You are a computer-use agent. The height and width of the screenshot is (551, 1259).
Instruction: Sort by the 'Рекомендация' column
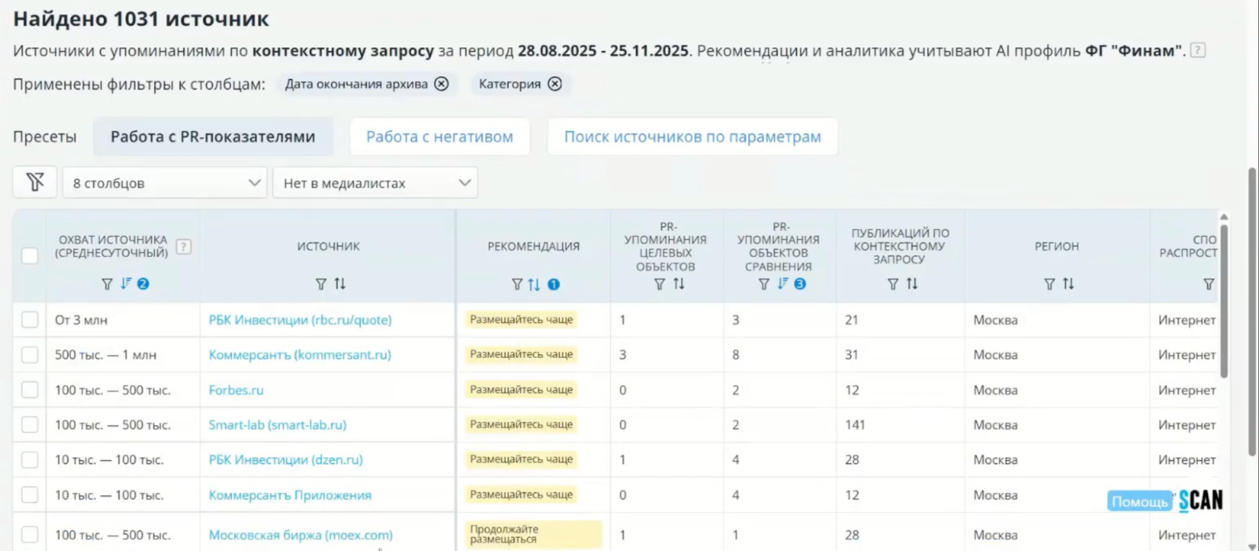click(x=534, y=284)
